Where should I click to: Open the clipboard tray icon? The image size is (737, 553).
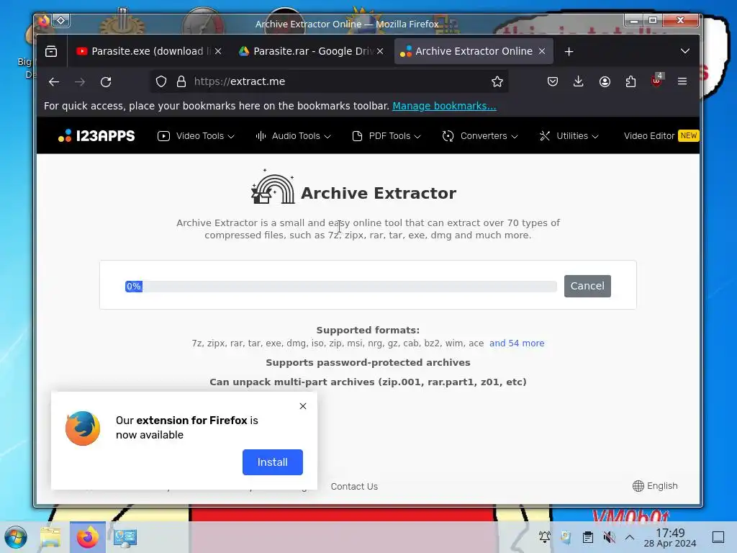[x=587, y=537]
